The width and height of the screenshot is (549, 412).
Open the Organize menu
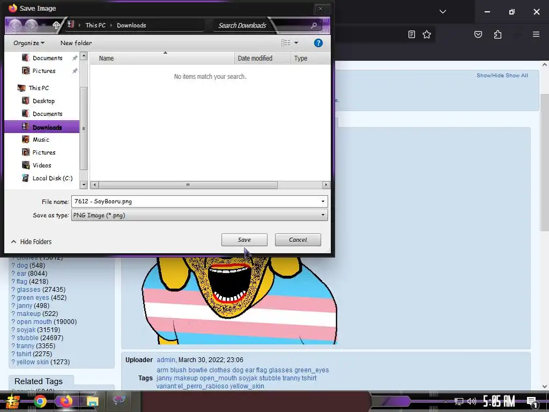[29, 43]
